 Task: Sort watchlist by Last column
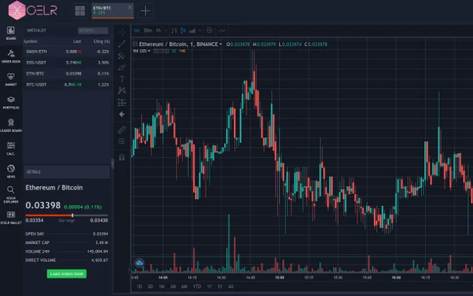[x=78, y=41]
